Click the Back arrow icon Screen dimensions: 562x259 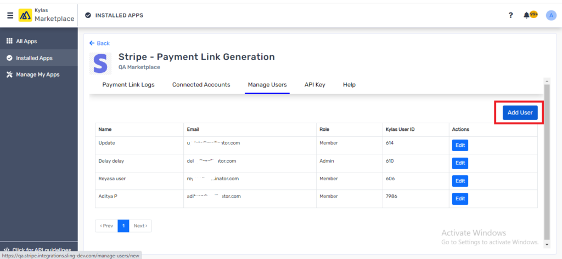pos(92,43)
